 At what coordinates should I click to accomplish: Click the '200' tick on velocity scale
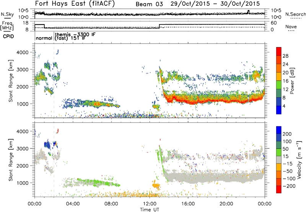point(287,134)
